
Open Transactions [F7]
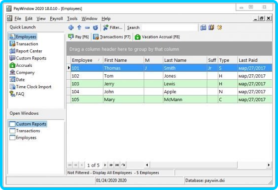point(112,37)
